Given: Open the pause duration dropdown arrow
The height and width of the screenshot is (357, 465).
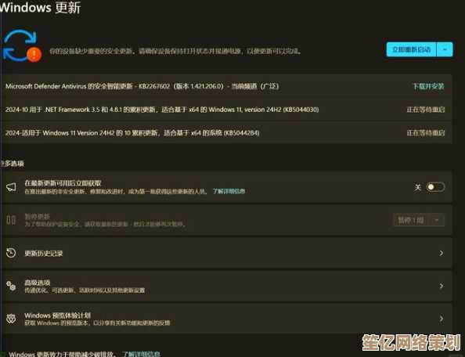Looking at the screenshot, I should pos(437,220).
